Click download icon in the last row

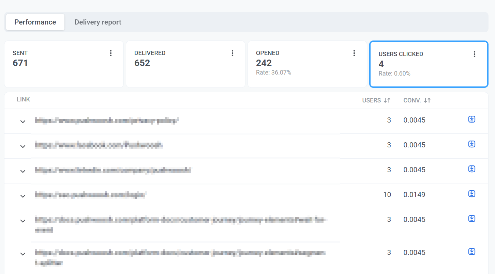(471, 252)
